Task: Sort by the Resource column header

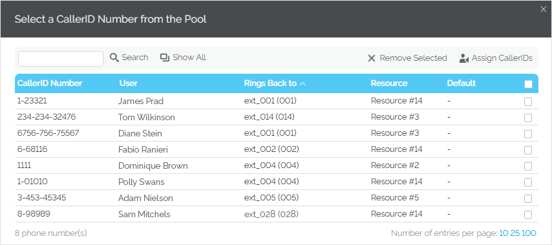Action: tap(389, 83)
